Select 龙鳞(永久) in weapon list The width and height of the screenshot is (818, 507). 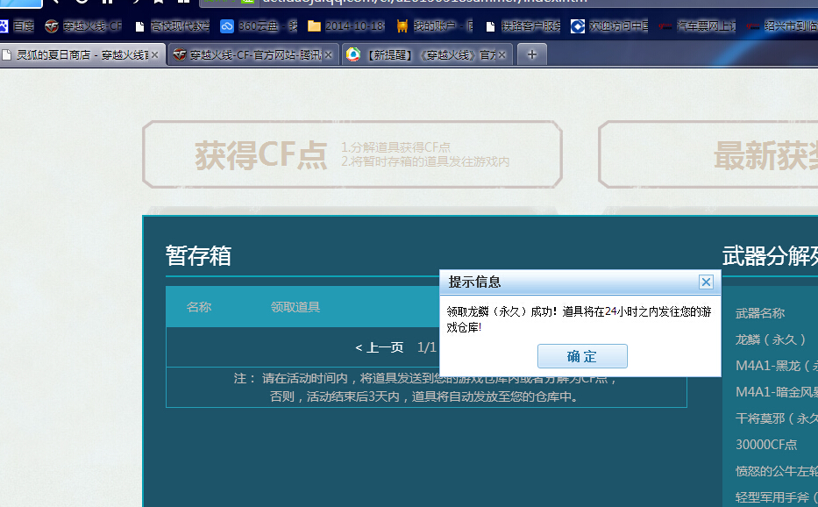tap(771, 339)
